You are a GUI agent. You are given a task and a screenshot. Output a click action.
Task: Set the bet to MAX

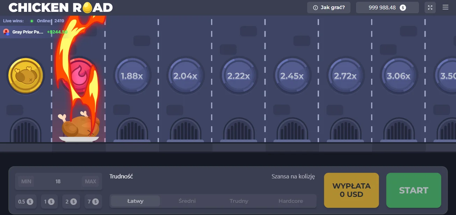[91, 181]
